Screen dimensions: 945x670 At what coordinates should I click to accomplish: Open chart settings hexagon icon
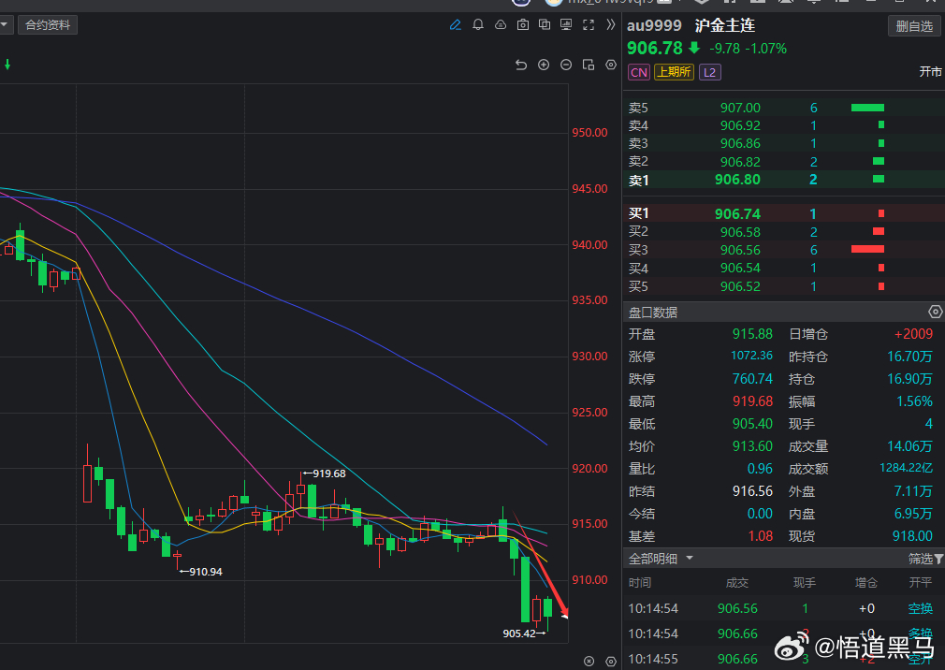611,65
